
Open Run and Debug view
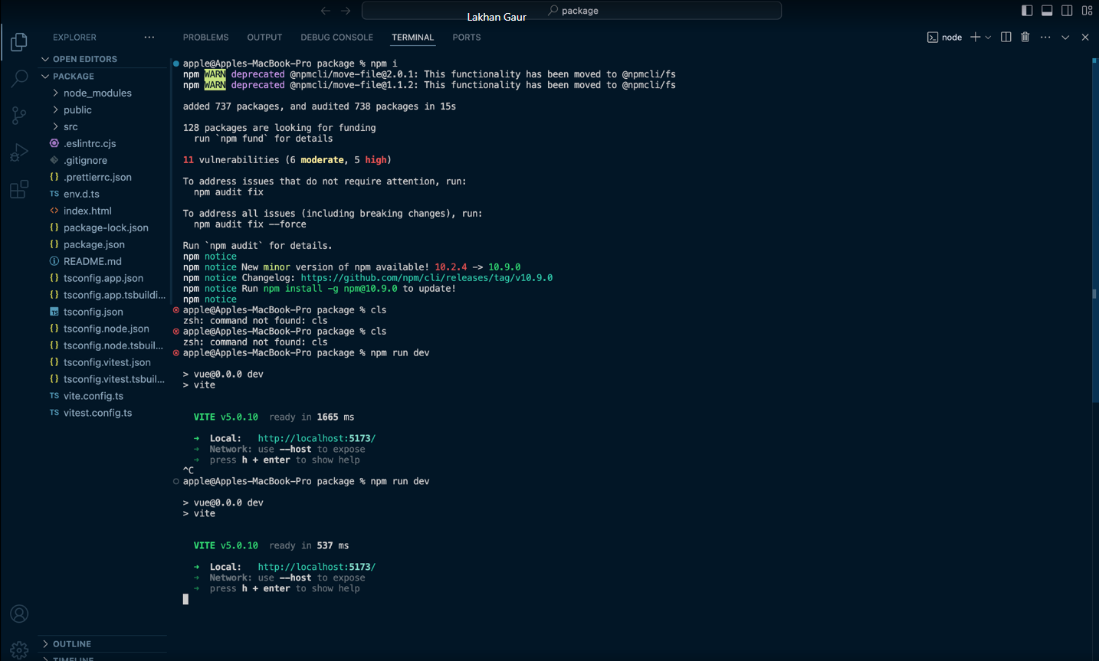click(x=19, y=152)
